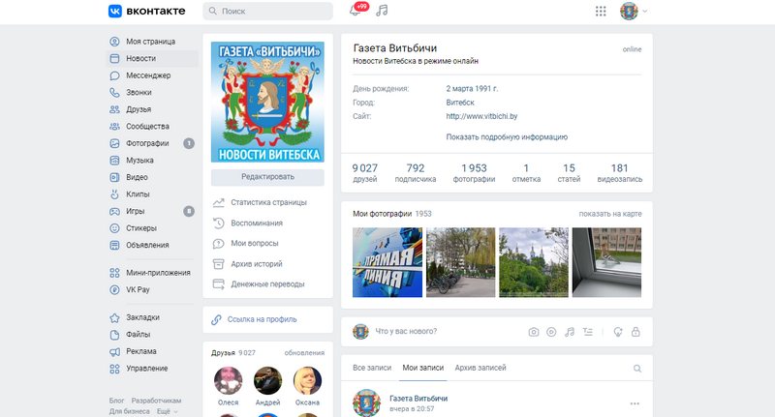Click the composer heart-bubble icon left of the lock

[x=618, y=332]
